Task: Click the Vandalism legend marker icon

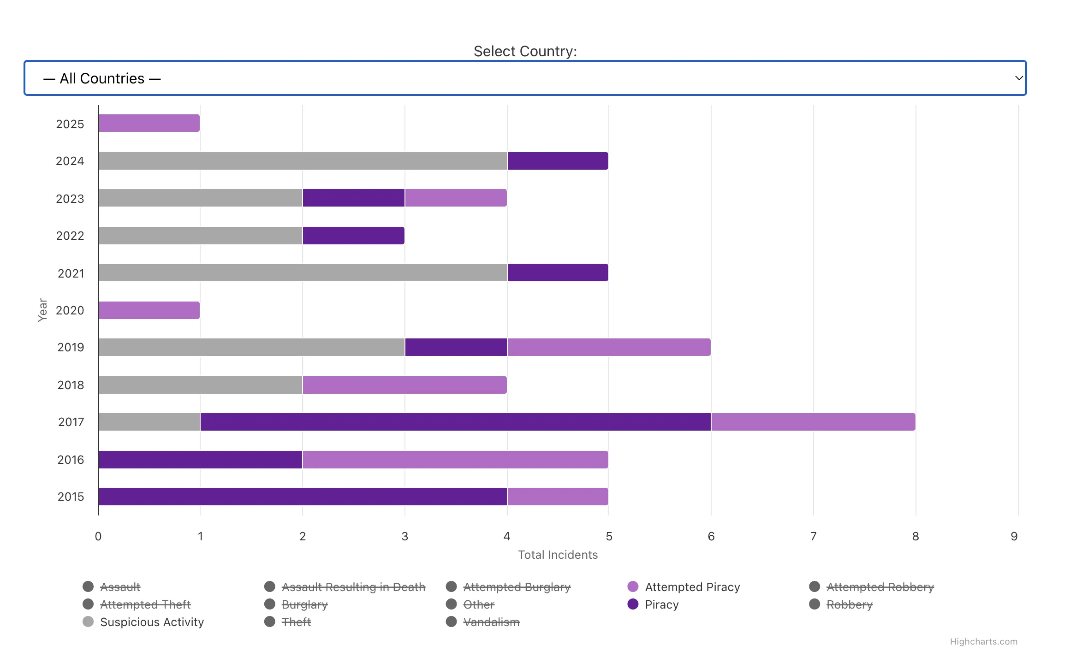Action: (451, 622)
